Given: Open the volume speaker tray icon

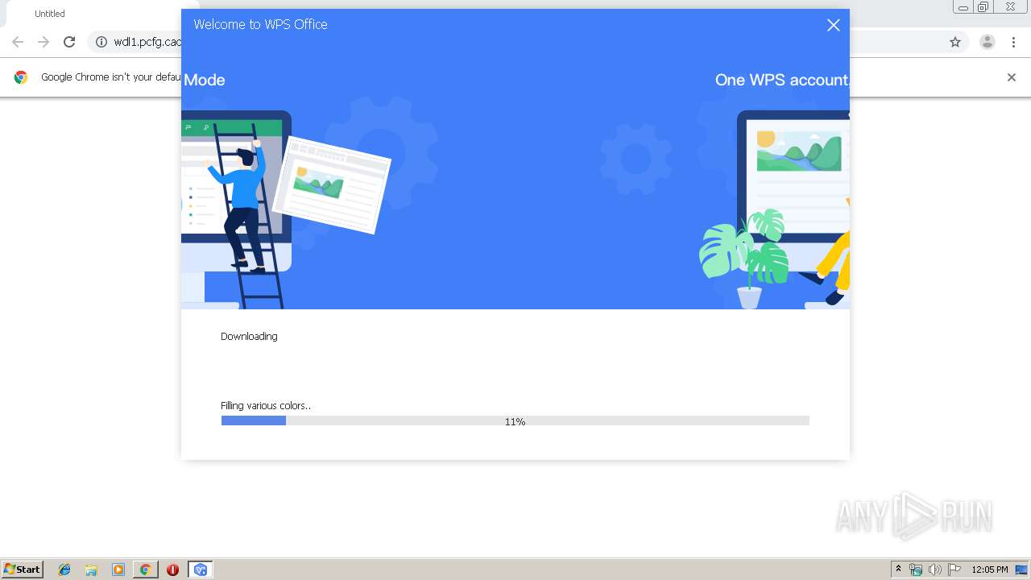Looking at the screenshot, I should point(934,570).
